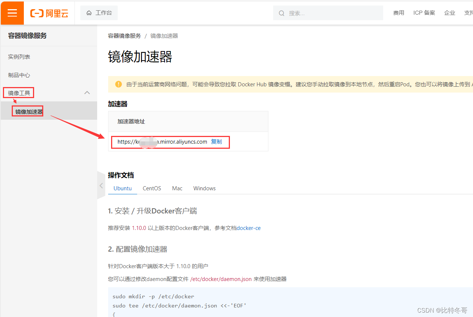
Task: Select 实例列表 in the sidebar
Action: [19, 57]
